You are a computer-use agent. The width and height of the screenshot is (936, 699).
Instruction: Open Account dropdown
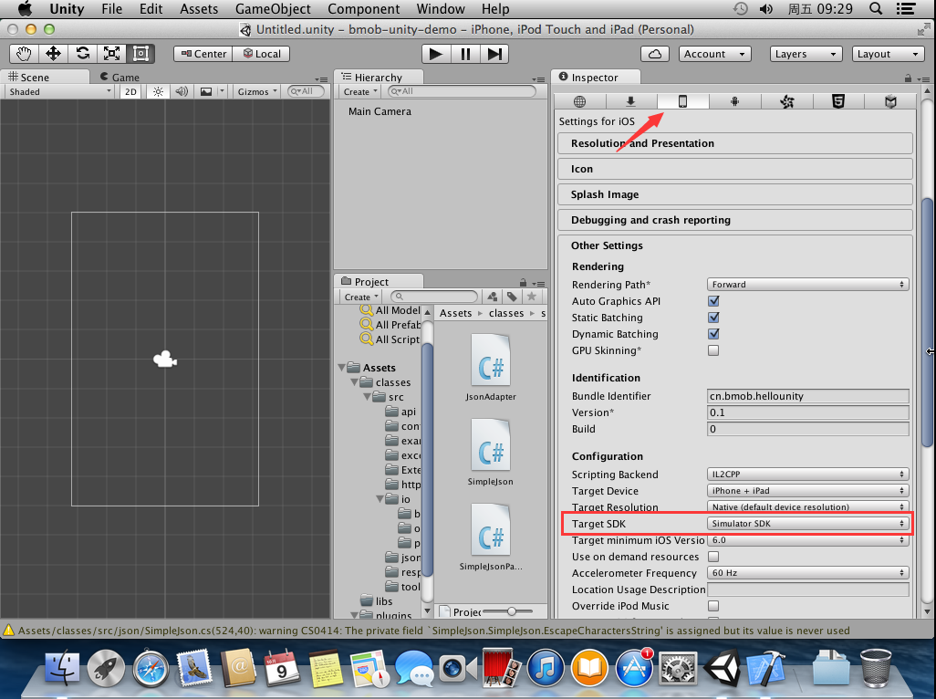[714, 54]
